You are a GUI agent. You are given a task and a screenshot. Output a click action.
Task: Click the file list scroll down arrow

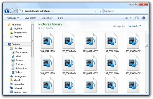point(146,92)
